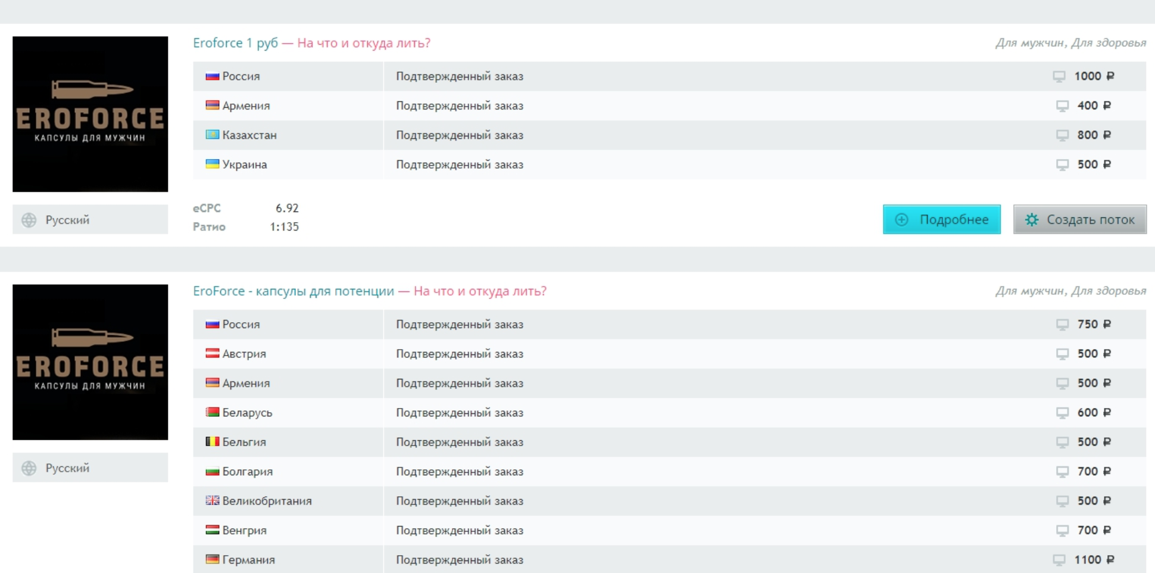Click globe icon in first Русский language box

tap(29, 220)
